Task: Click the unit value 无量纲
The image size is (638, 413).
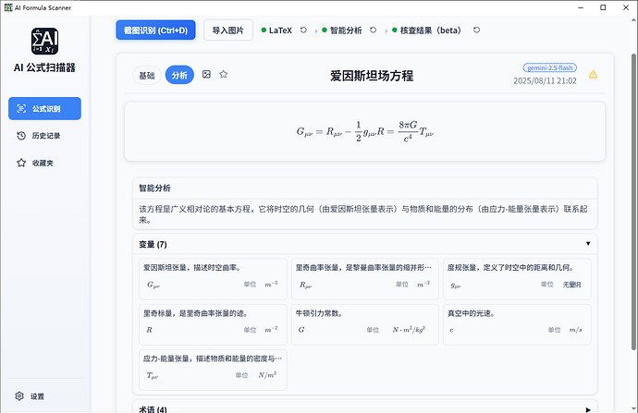Action: tap(571, 285)
